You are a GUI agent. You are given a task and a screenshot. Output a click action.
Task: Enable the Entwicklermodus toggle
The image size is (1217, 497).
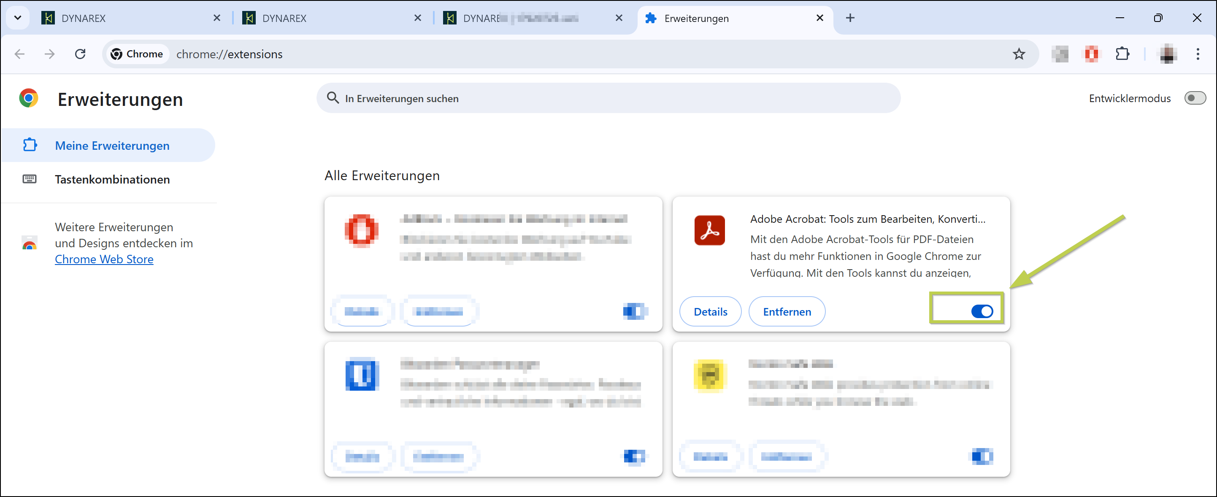click(1194, 98)
